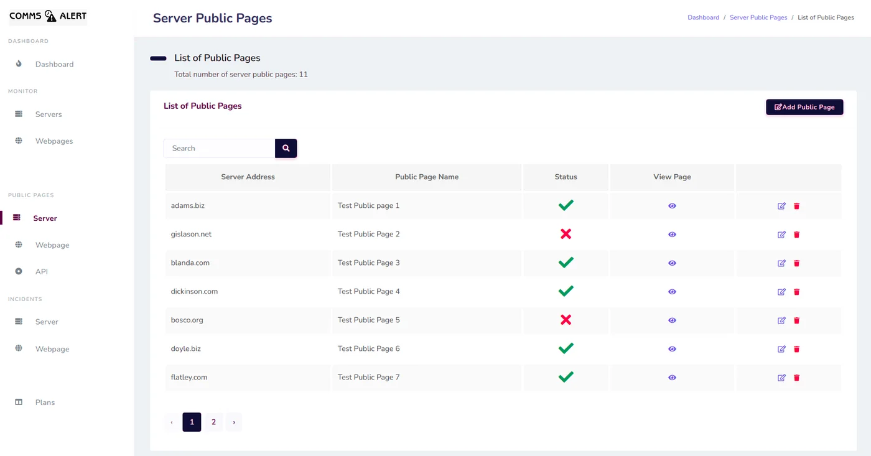Click previous page arrow in pagination
Viewport: 871px width, 456px height.
pos(172,422)
